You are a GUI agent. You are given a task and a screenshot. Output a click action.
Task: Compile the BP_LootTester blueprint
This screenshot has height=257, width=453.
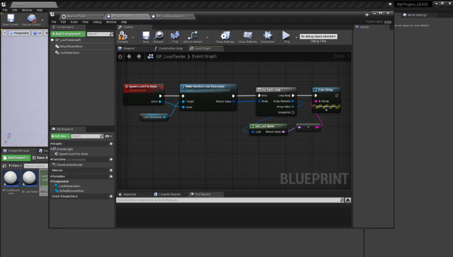(x=123, y=37)
